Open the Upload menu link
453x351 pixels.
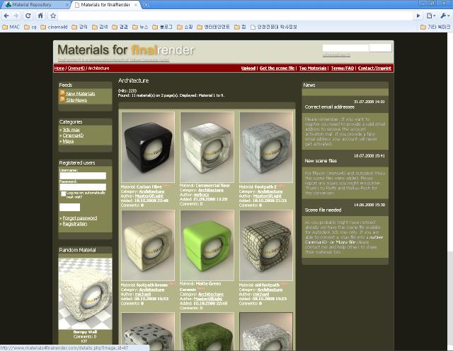248,69
